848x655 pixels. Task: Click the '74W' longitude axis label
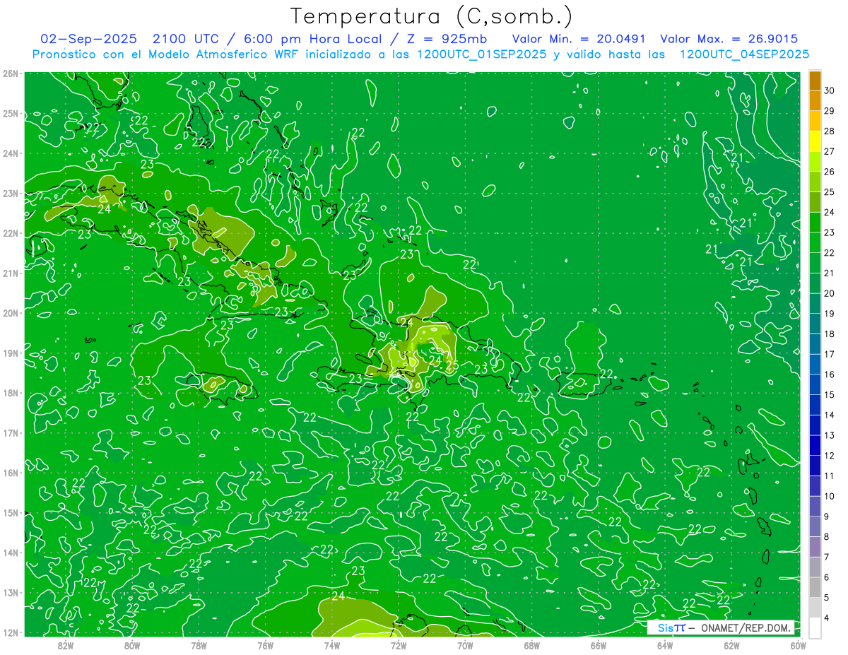click(x=332, y=645)
